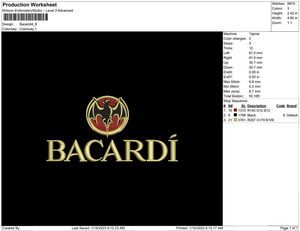This screenshot has height=231, width=300.
Task: Click the Max Jump value '6.7 mm'
Action: 255,91
